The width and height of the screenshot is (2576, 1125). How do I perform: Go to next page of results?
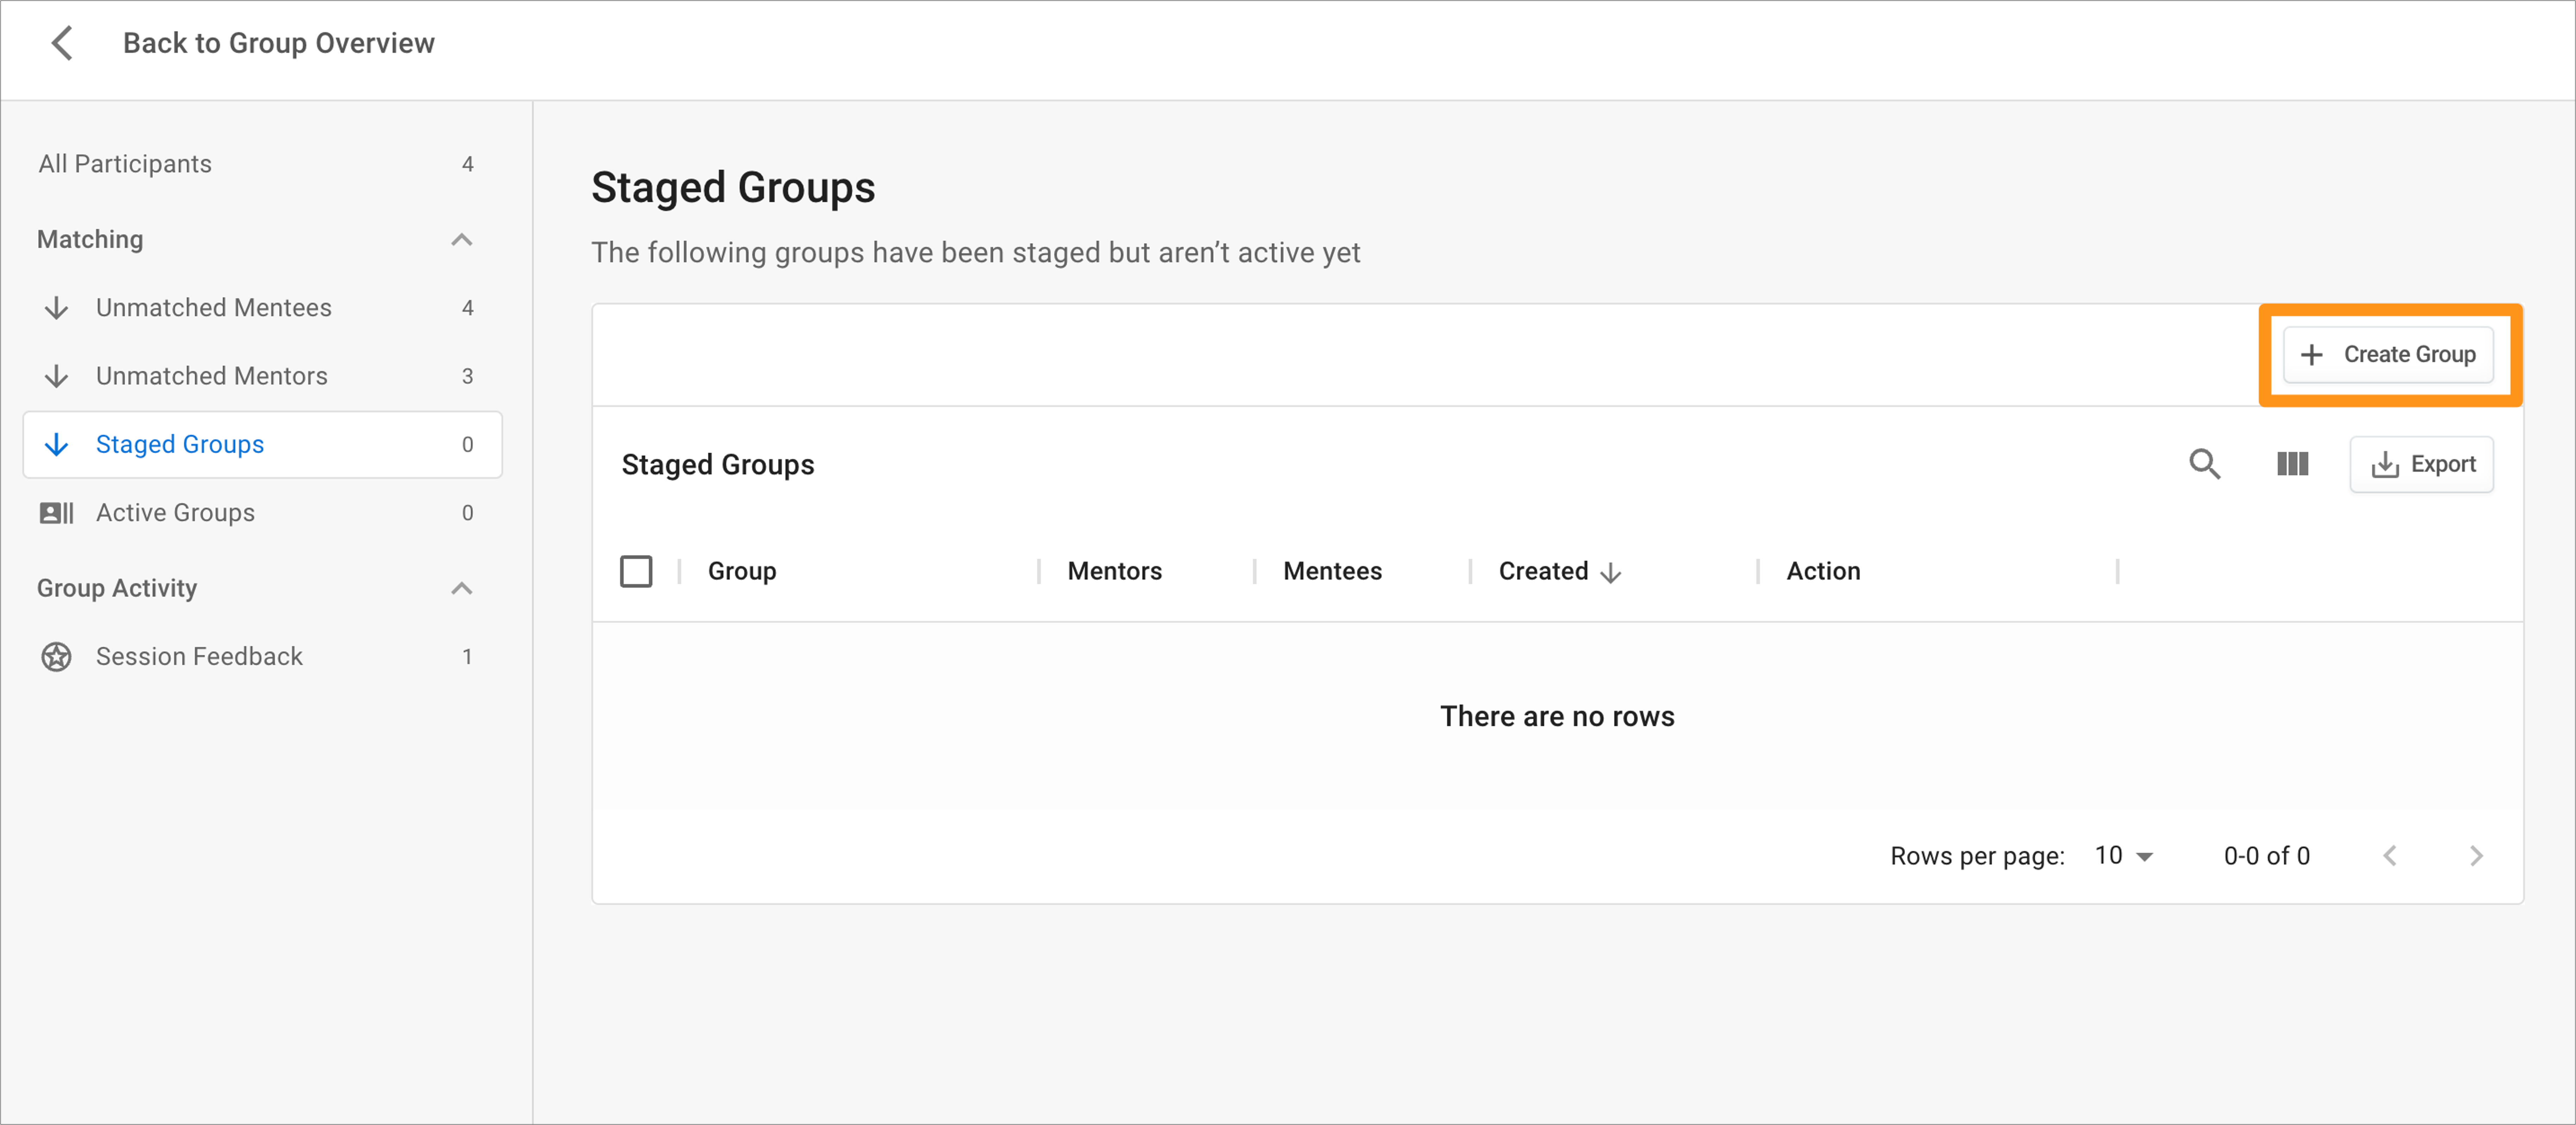coord(2476,856)
